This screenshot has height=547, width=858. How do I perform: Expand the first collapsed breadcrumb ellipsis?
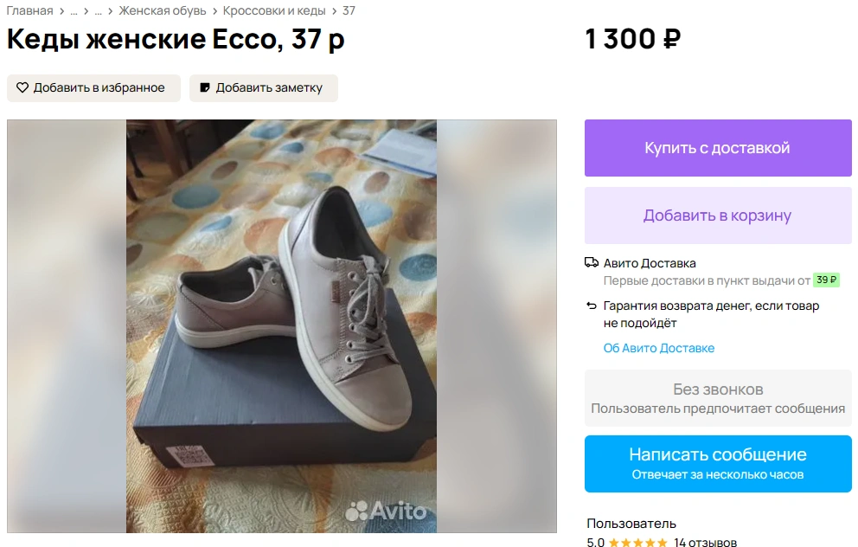coord(74,11)
